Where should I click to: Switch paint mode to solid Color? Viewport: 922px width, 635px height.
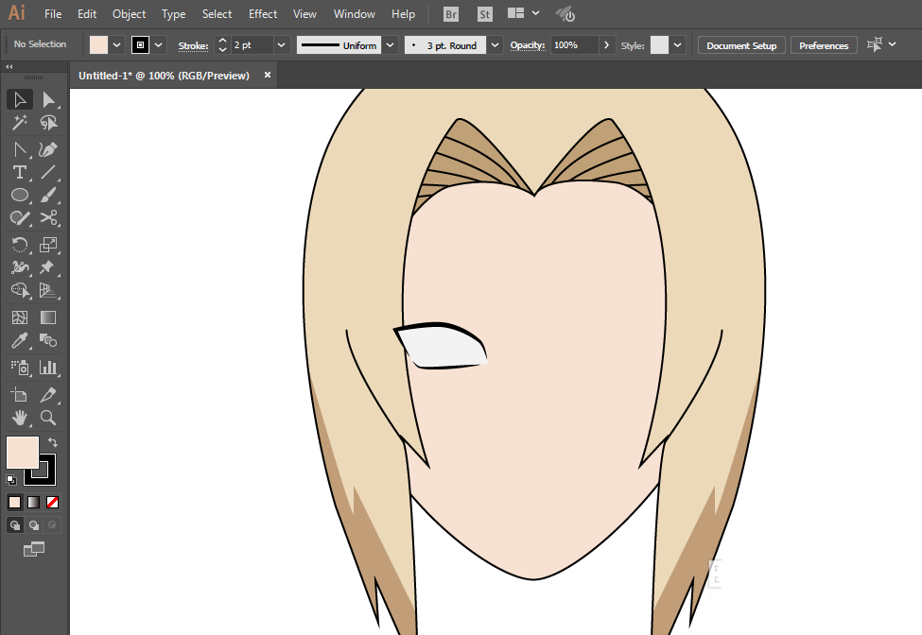pos(15,503)
